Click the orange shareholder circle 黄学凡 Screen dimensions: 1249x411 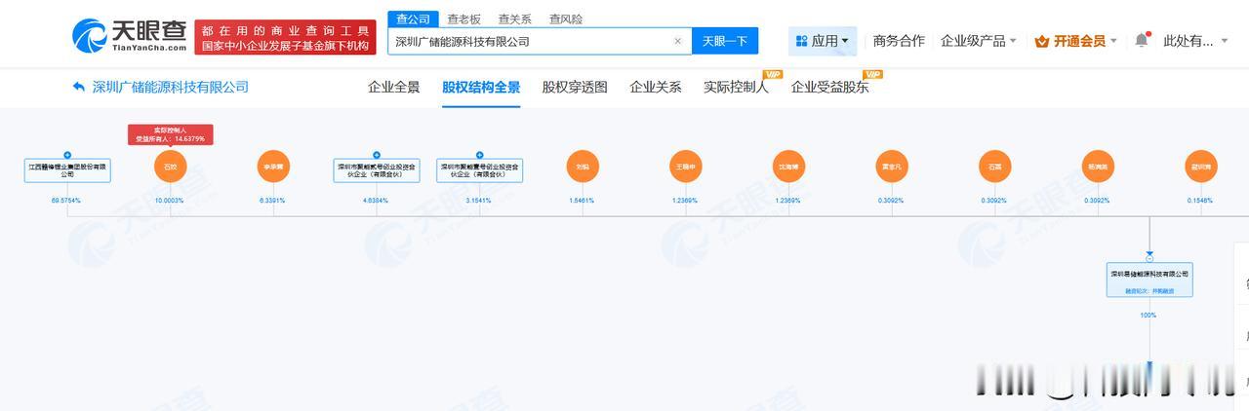(891, 167)
